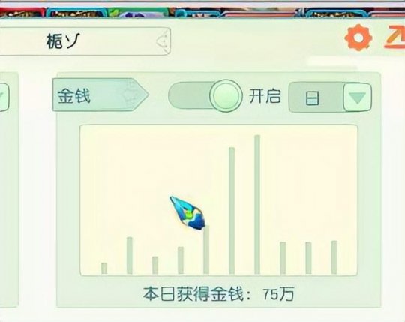The image size is (405, 322).
Task: Click the shortest first bar in chart
Action: (104, 268)
